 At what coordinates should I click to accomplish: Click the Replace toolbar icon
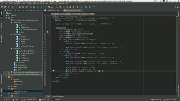pos(34,7)
